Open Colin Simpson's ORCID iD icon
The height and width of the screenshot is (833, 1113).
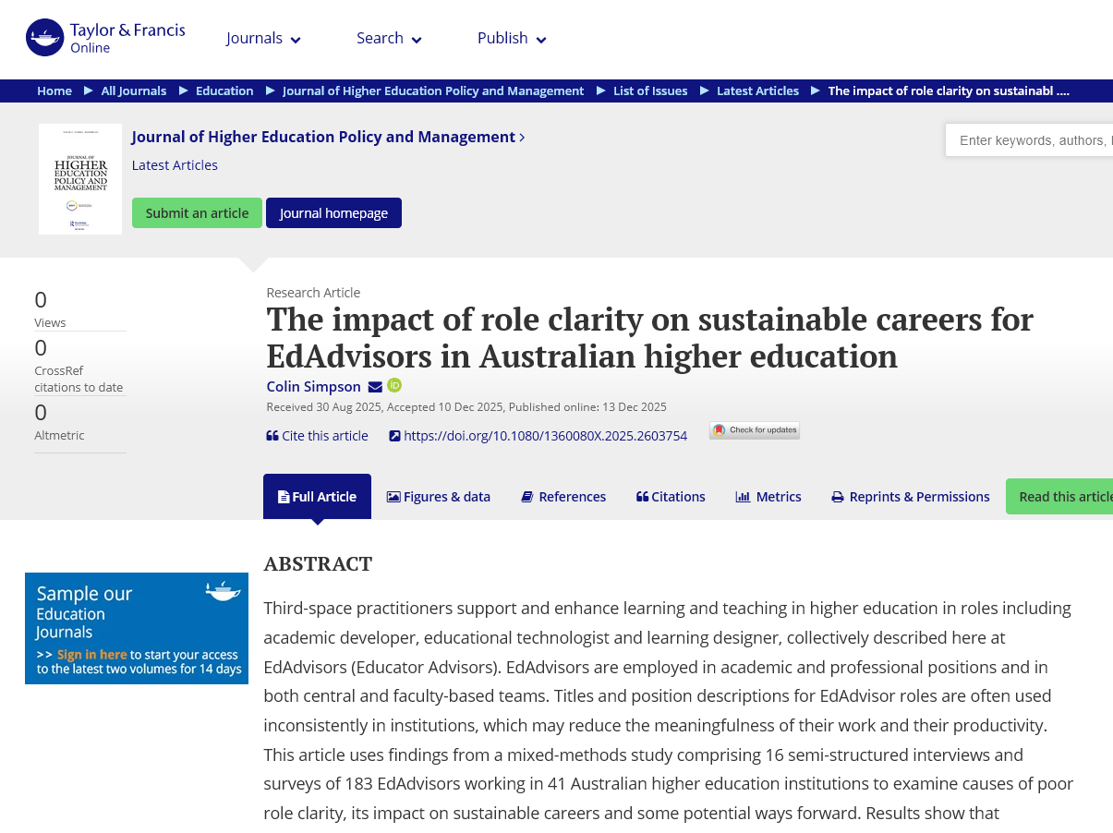pos(394,385)
